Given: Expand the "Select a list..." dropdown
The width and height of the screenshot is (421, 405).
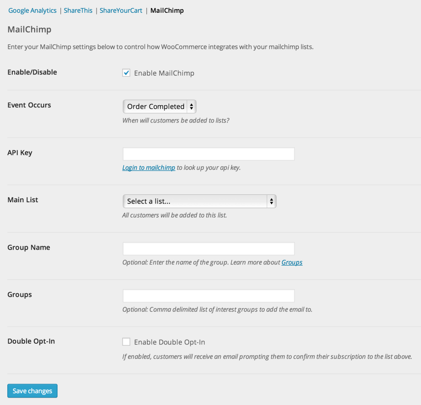Looking at the screenshot, I should click(x=195, y=201).
